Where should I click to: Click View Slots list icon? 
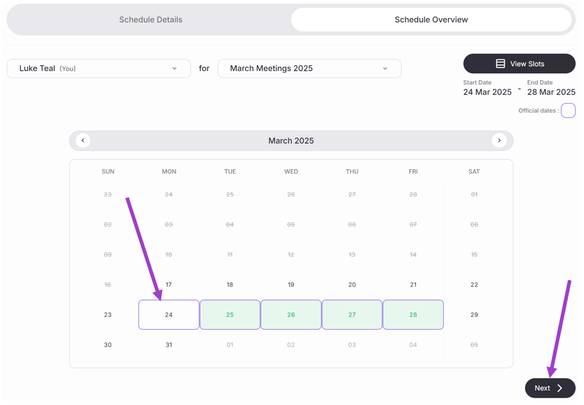pos(500,64)
